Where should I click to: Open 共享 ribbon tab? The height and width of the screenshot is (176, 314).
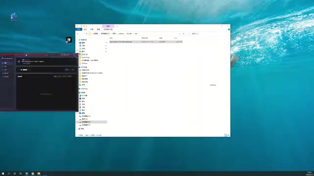(92, 29)
